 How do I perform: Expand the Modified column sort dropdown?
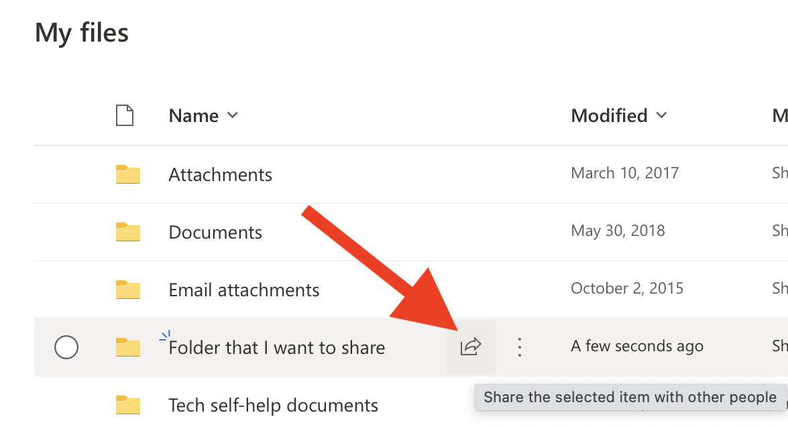[x=661, y=115]
